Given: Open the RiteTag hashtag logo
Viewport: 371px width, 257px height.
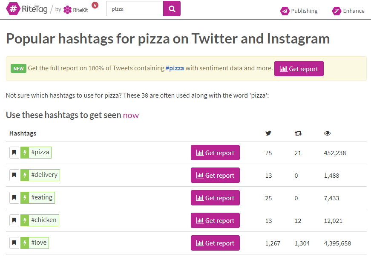Looking at the screenshot, I should pos(27,9).
